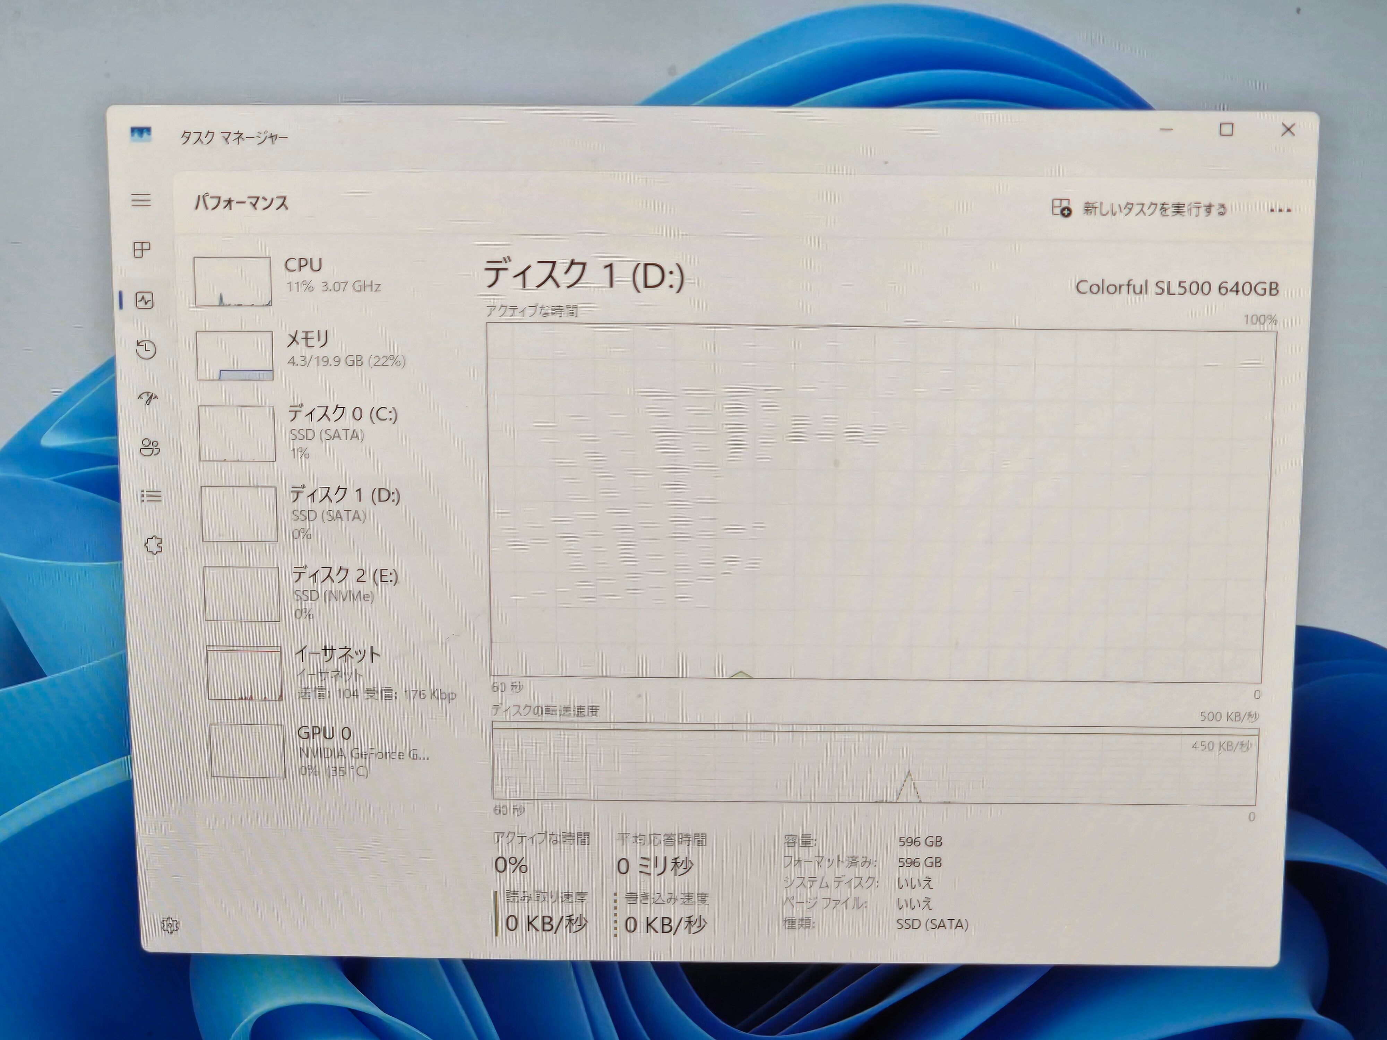Open the three-dots more options menu
The image size is (1387, 1040).
[1280, 211]
